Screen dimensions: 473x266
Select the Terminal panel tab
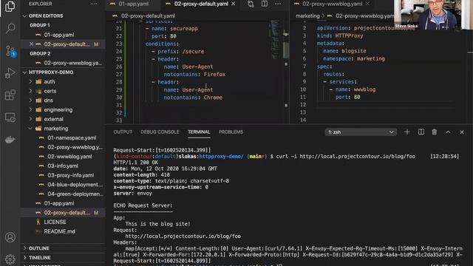(x=199, y=132)
